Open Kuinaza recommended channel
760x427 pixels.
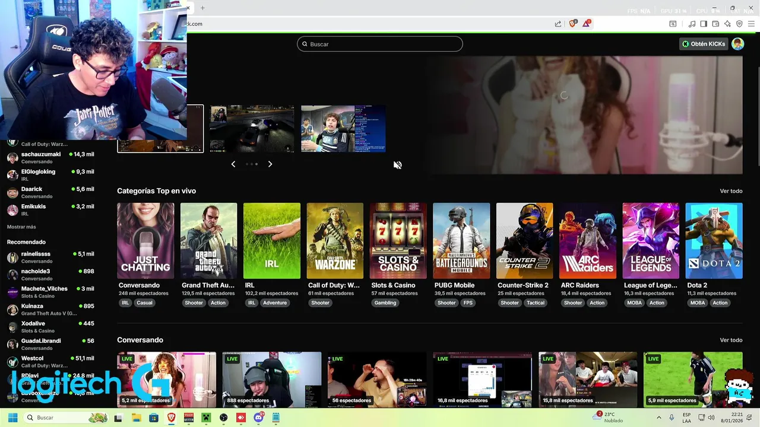(x=50, y=310)
